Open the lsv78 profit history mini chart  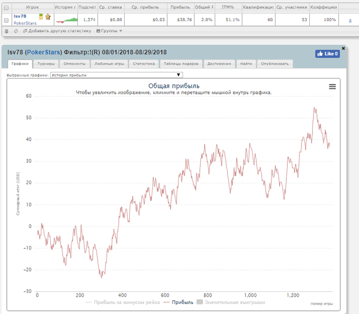tap(67, 20)
